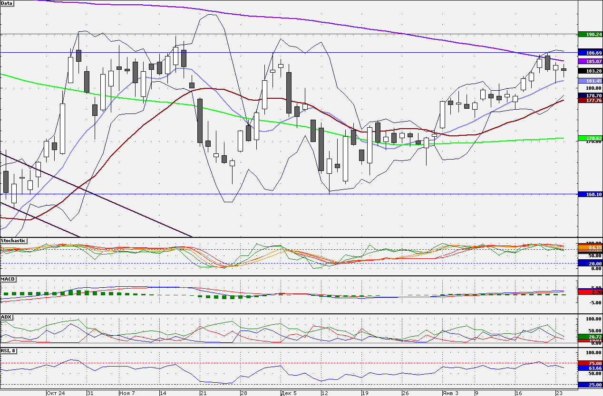The height and width of the screenshot is (396, 603).
Task: Select the Stochastic panel title
Action: (x=14, y=241)
